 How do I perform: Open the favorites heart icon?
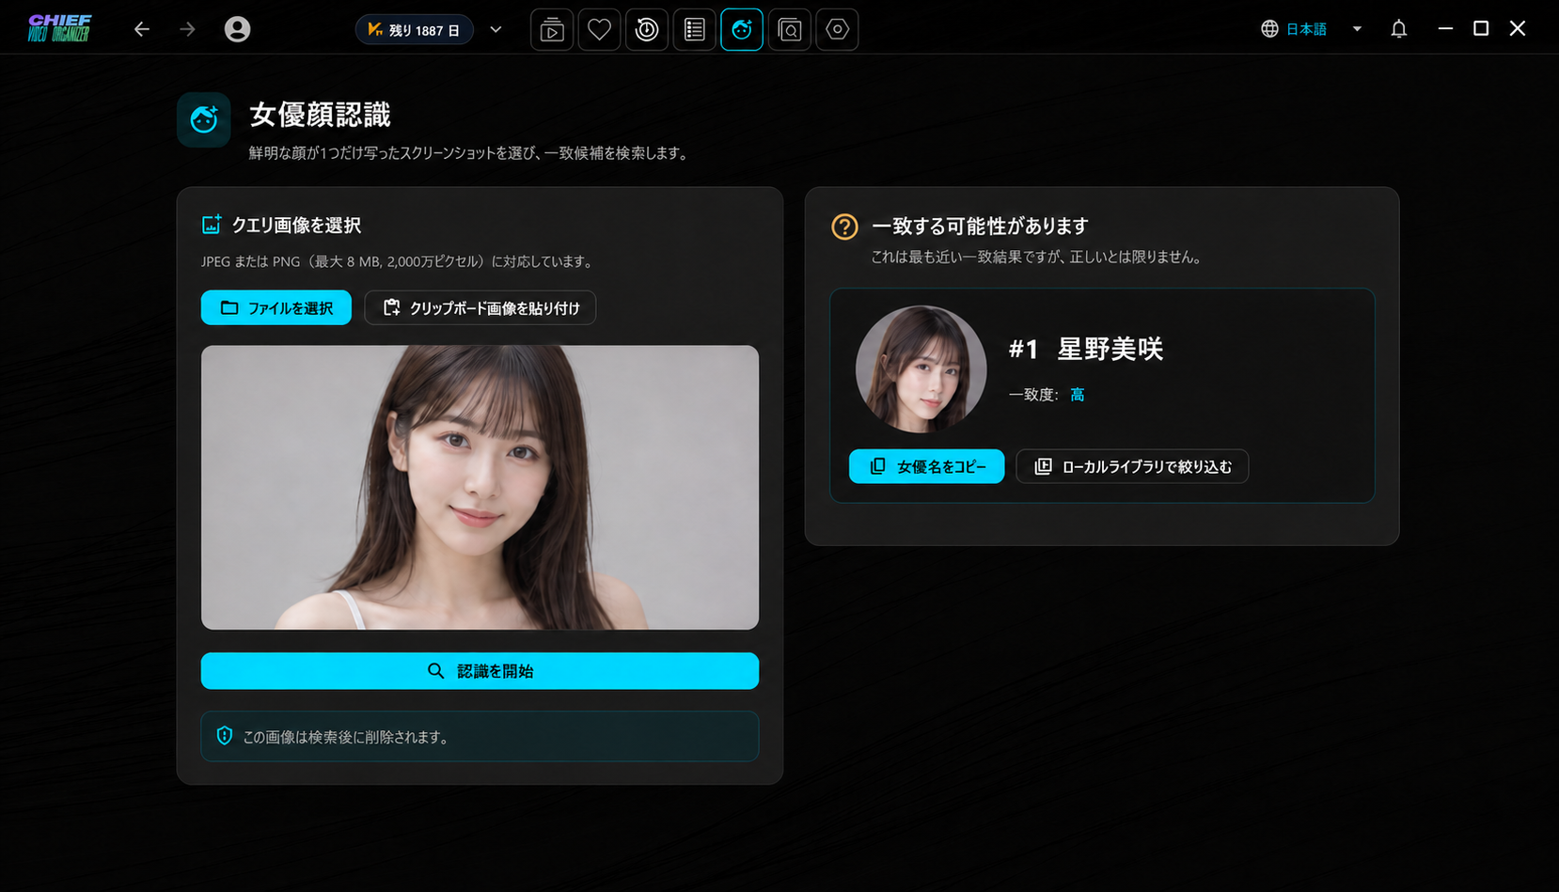pyautogui.click(x=599, y=30)
